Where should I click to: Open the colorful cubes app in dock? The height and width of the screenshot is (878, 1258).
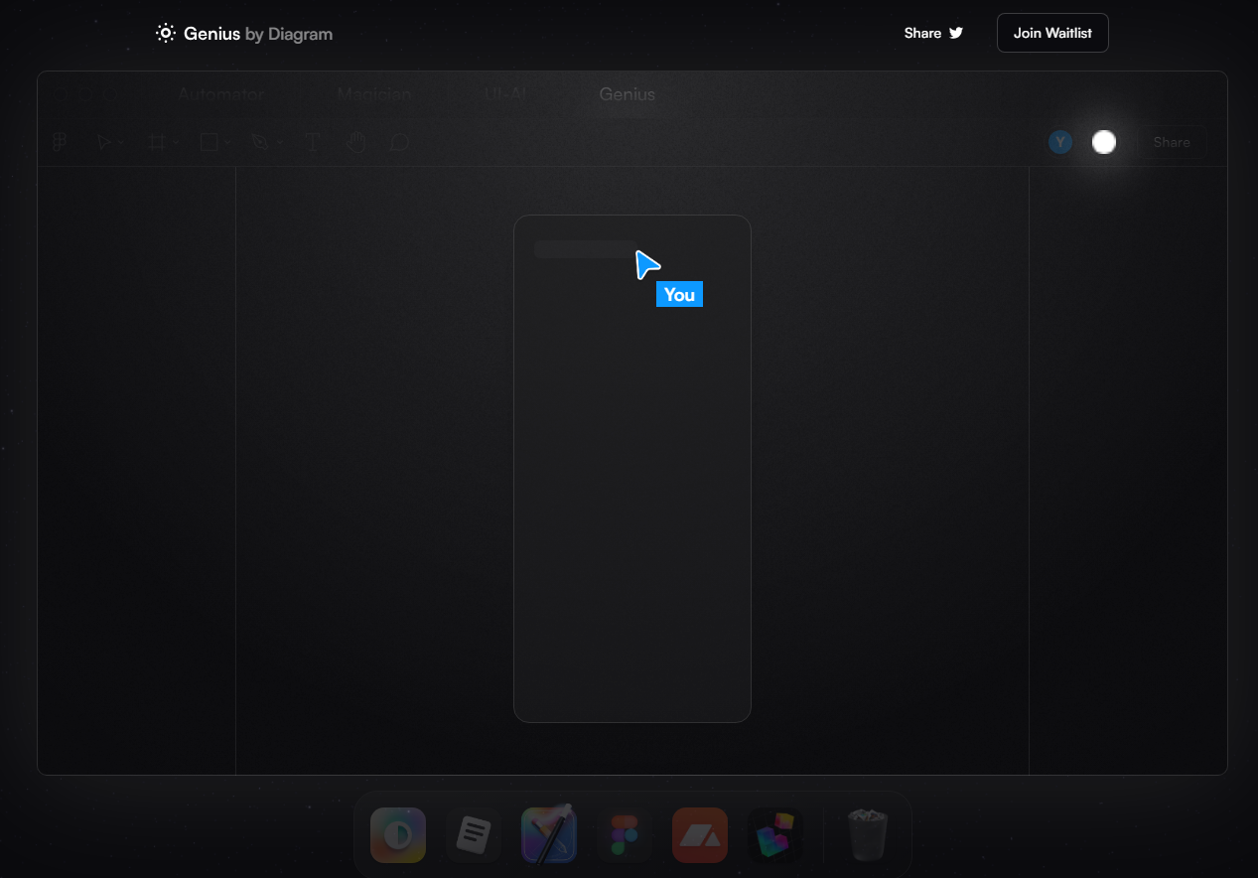[x=775, y=834]
